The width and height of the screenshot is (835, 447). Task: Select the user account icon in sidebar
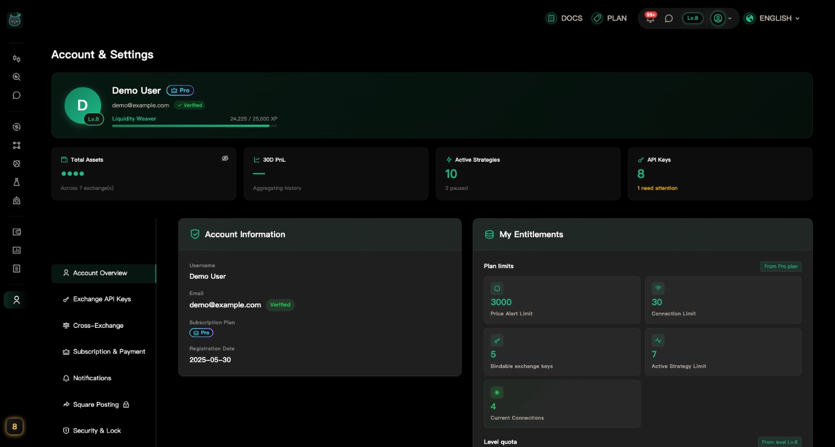click(17, 300)
